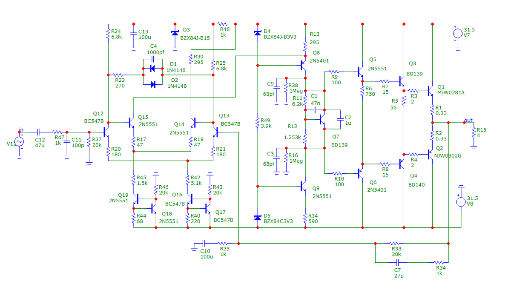Select the Q4 BD140 driver transistor symbol
Screen dimensions: 511x293
pyautogui.click(x=401, y=163)
